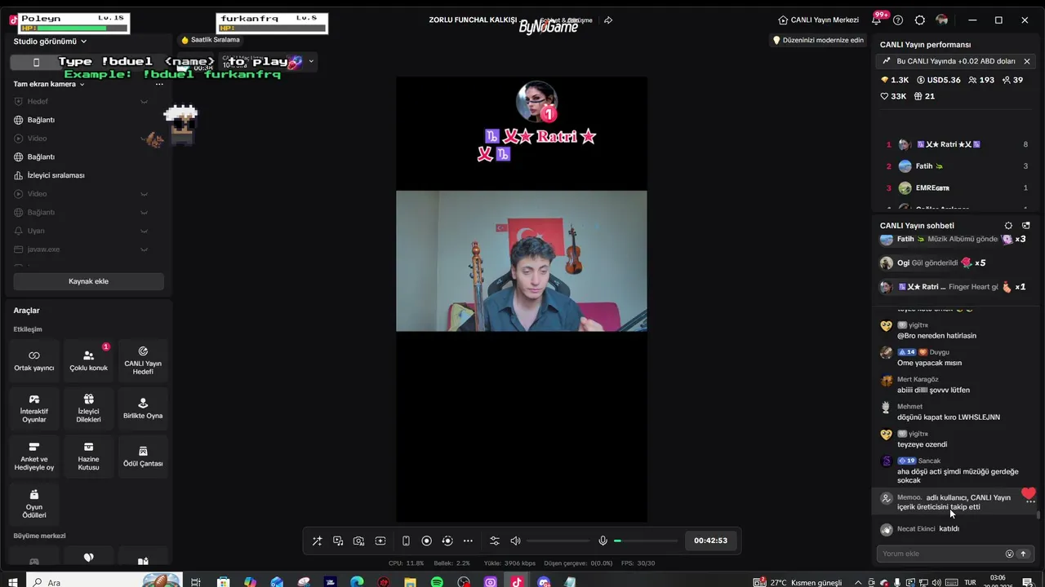The height and width of the screenshot is (587, 1045).
Task: Select Fatih in gifter ranking
Action: (957, 166)
